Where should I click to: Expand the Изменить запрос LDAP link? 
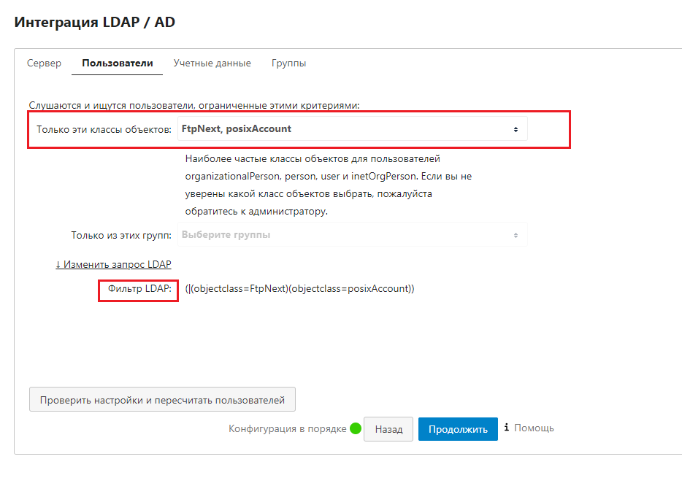pyautogui.click(x=113, y=264)
